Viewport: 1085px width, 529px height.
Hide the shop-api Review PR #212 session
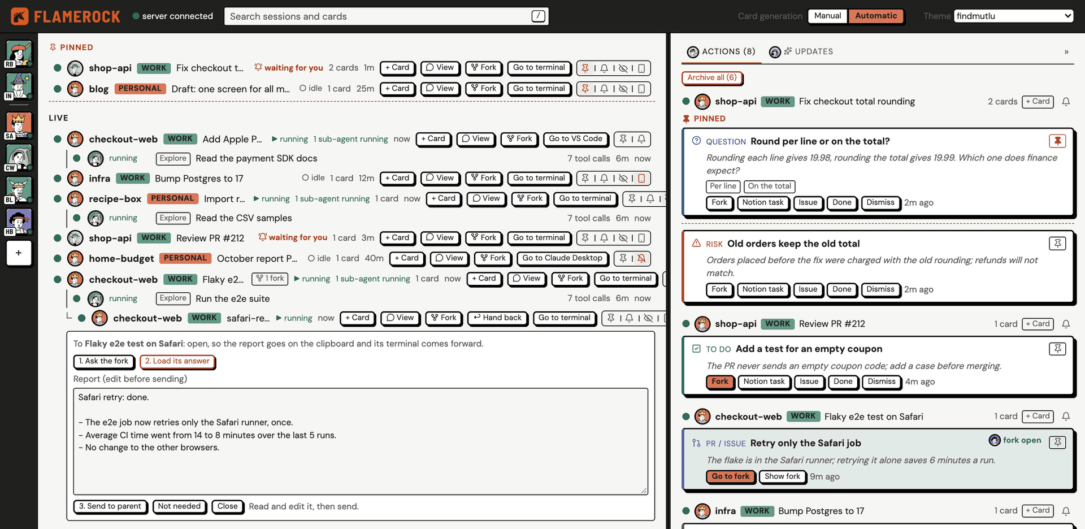coord(623,238)
